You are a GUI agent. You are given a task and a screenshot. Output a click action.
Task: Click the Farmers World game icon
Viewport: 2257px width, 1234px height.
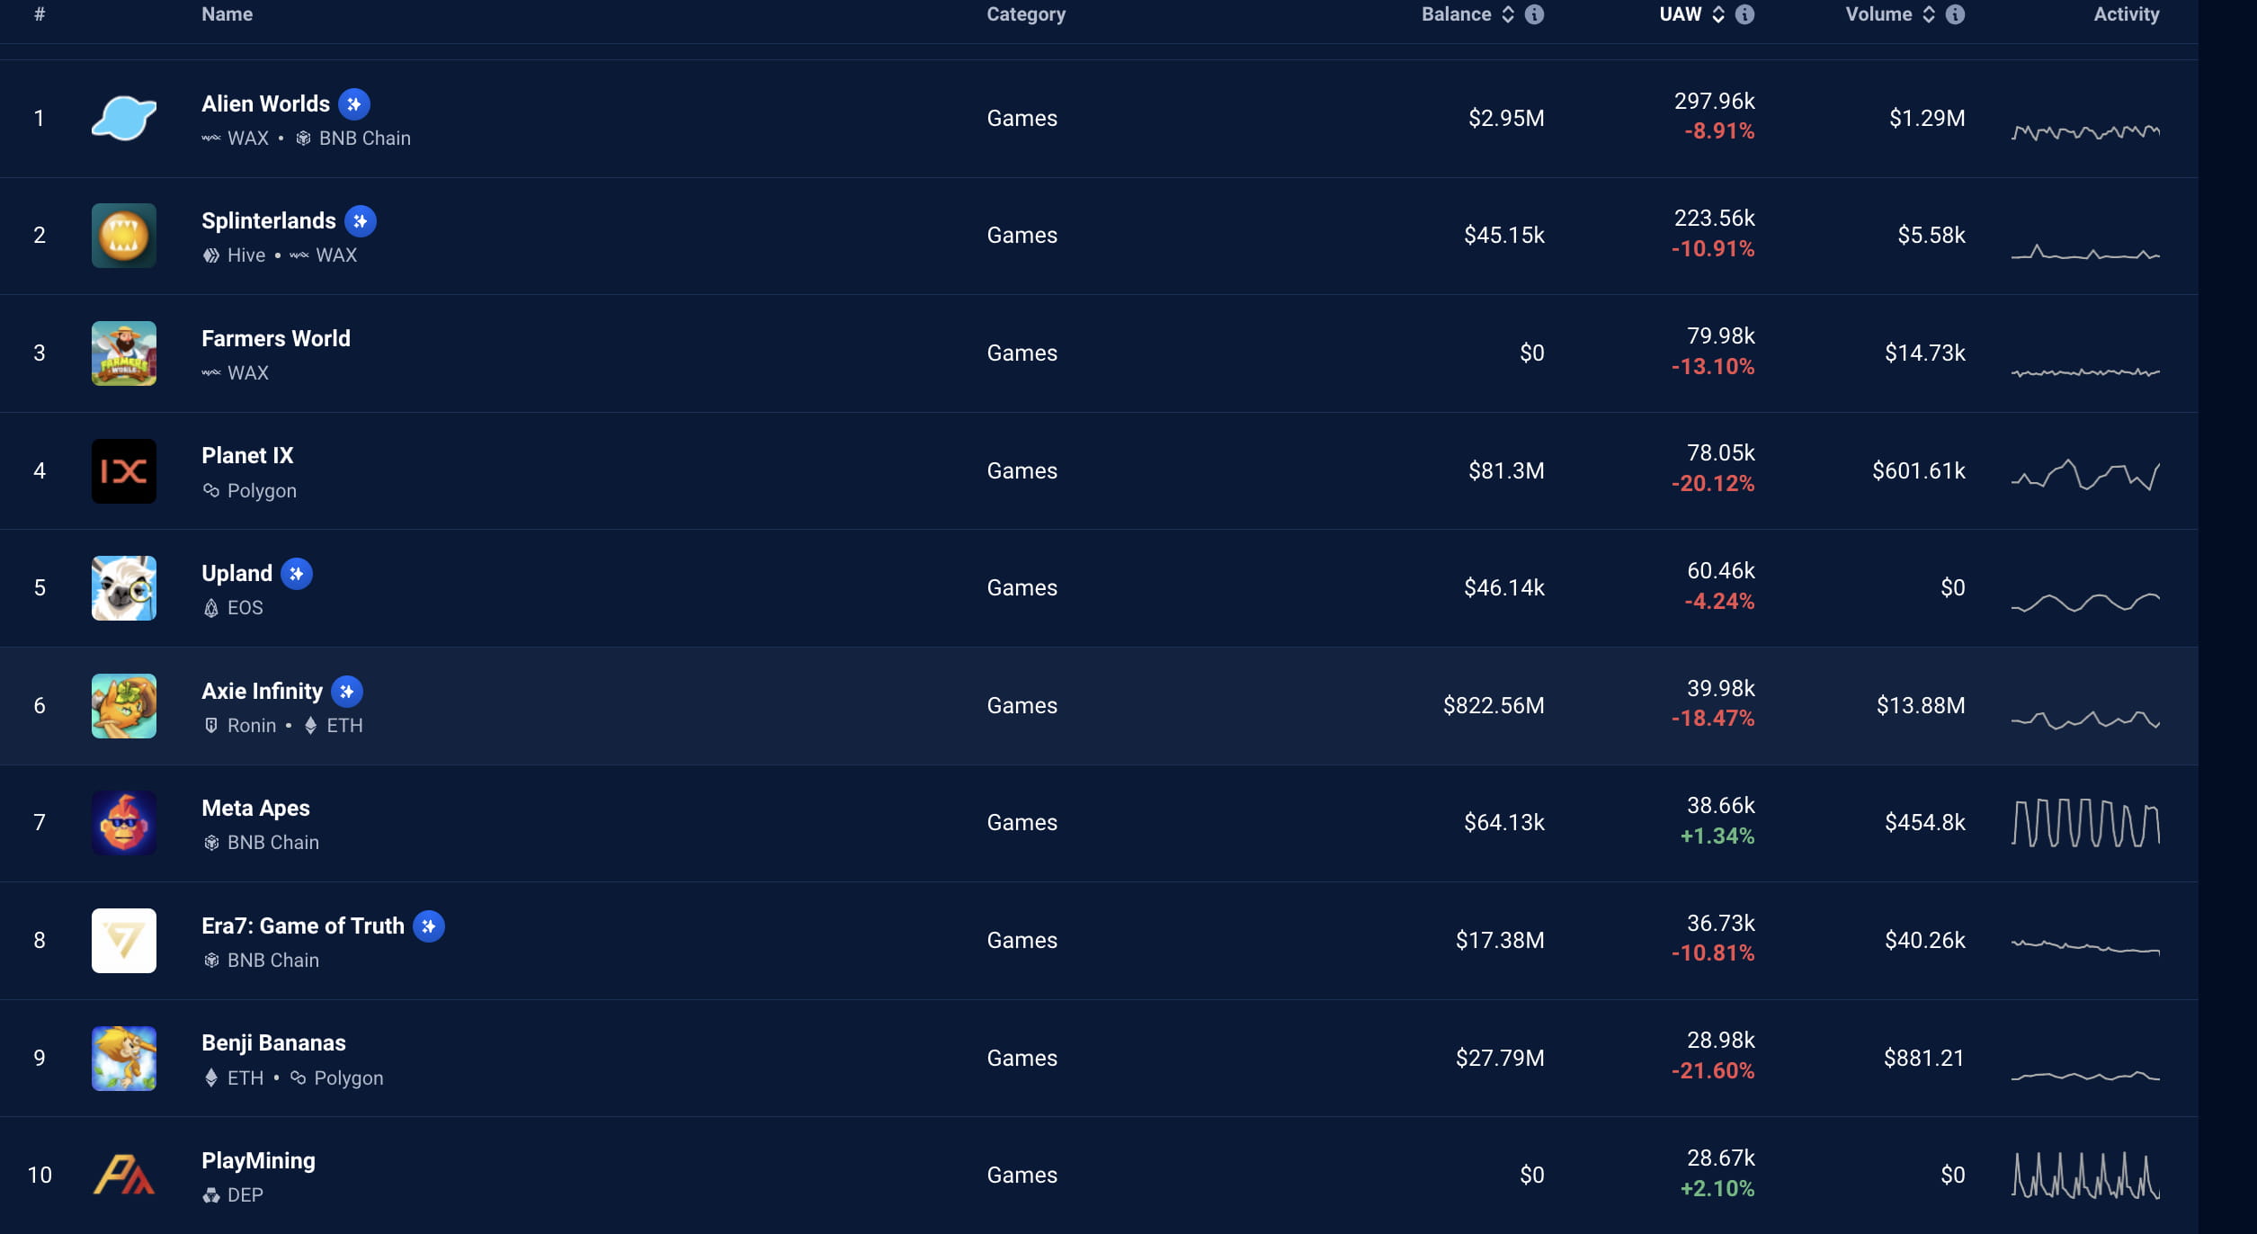click(125, 353)
